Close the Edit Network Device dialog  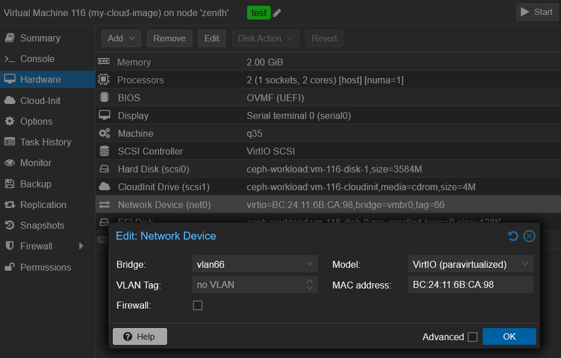529,236
